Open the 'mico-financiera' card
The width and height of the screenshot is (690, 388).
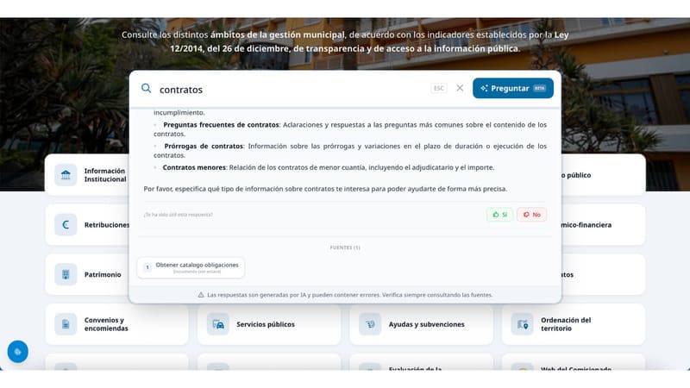click(x=603, y=225)
